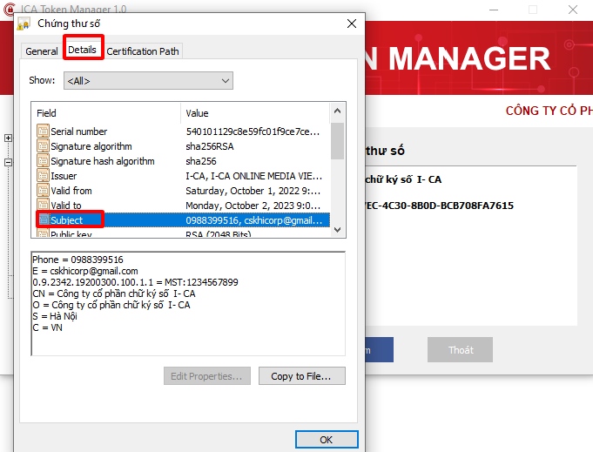Click the field list scrollbar down arrow
This screenshot has width=593, height=452.
338,228
